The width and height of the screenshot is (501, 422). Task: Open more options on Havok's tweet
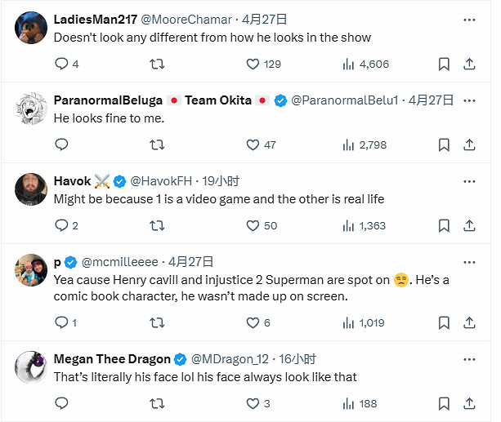pos(469,180)
